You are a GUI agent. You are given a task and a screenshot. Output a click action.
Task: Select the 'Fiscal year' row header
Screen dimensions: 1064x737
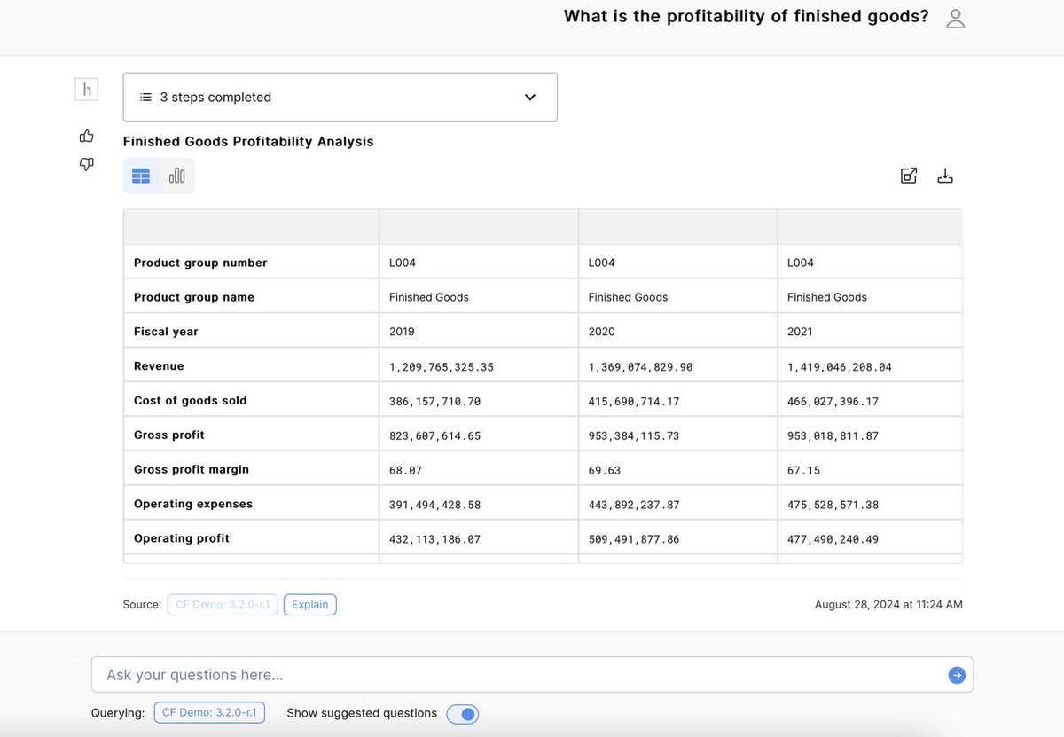(166, 332)
